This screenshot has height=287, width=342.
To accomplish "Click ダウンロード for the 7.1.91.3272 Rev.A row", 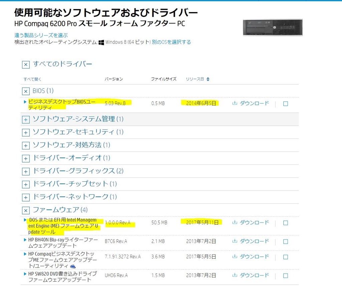I will coord(254,256).
